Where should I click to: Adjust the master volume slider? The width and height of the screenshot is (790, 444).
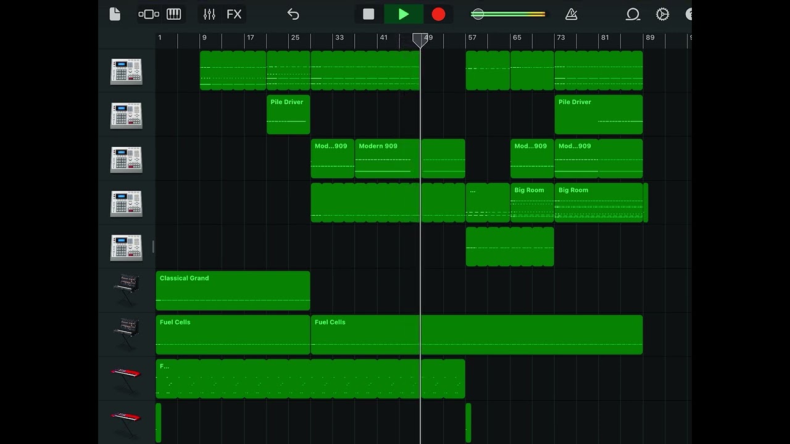508,14
